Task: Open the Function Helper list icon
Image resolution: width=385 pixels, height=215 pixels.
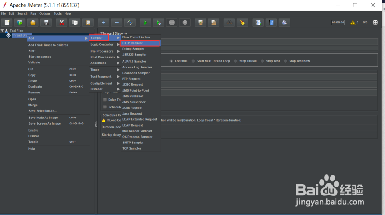Action: [x=258, y=23]
